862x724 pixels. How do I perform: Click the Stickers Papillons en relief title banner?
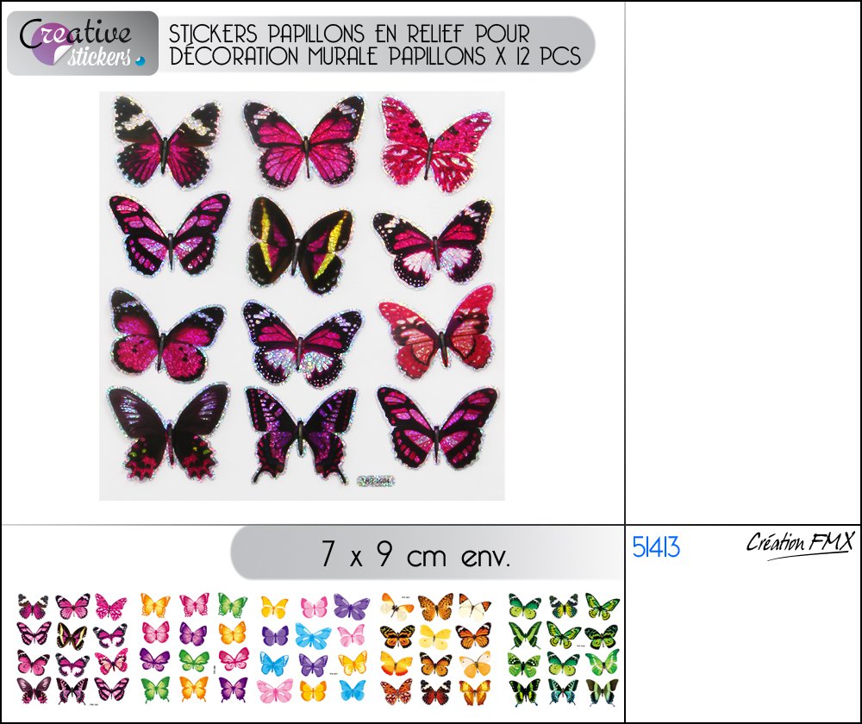(x=376, y=45)
